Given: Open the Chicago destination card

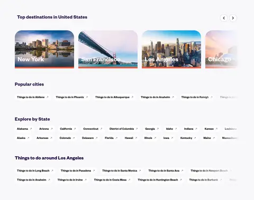Looking at the screenshot, I should tap(222, 49).
